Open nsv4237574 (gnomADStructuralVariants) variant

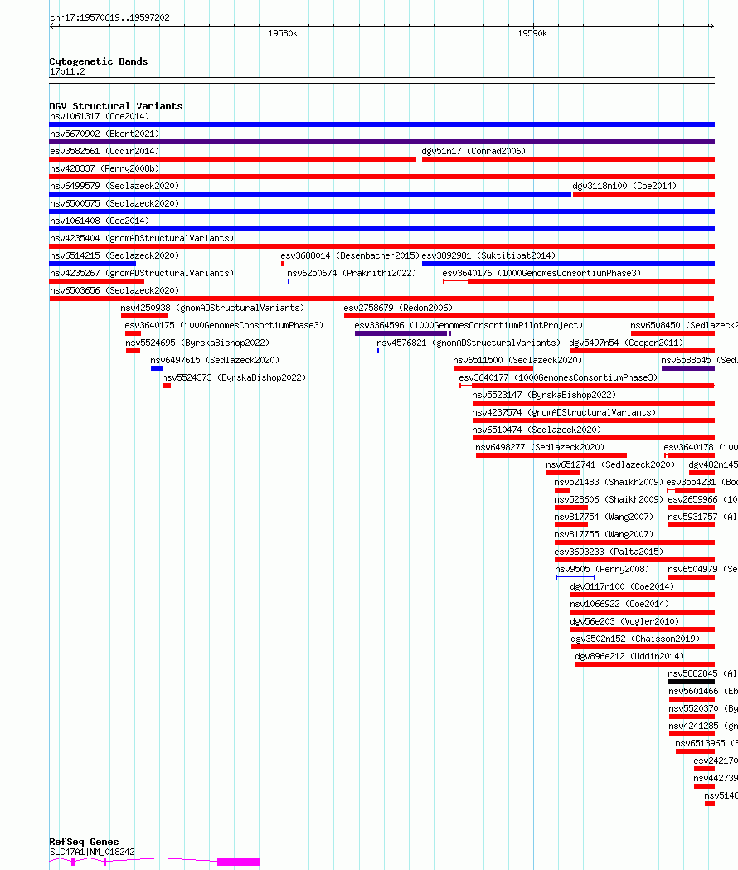564,412
